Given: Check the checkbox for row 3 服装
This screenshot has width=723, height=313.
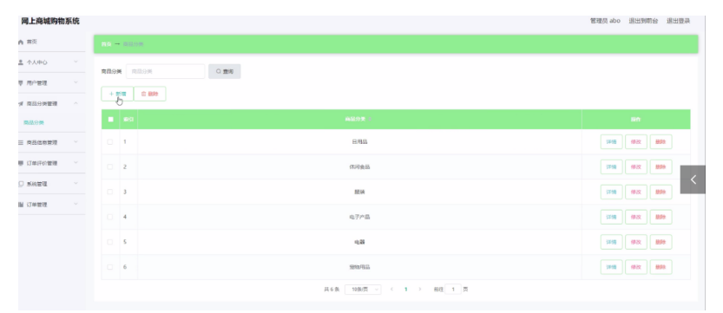Looking at the screenshot, I should (109, 192).
